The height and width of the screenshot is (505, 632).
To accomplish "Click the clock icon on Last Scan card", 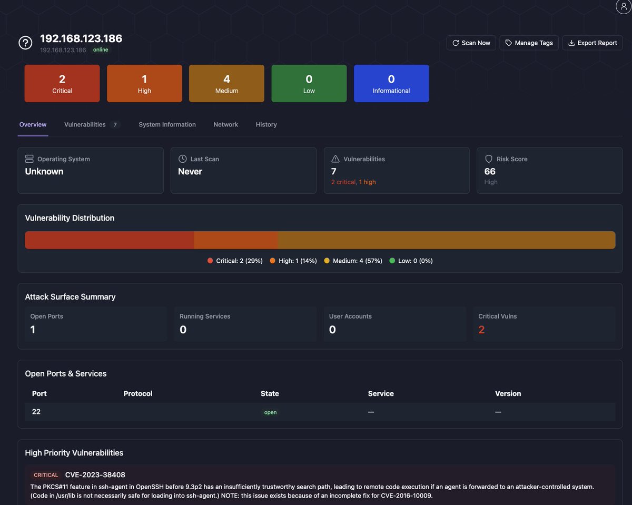I will (x=182, y=159).
